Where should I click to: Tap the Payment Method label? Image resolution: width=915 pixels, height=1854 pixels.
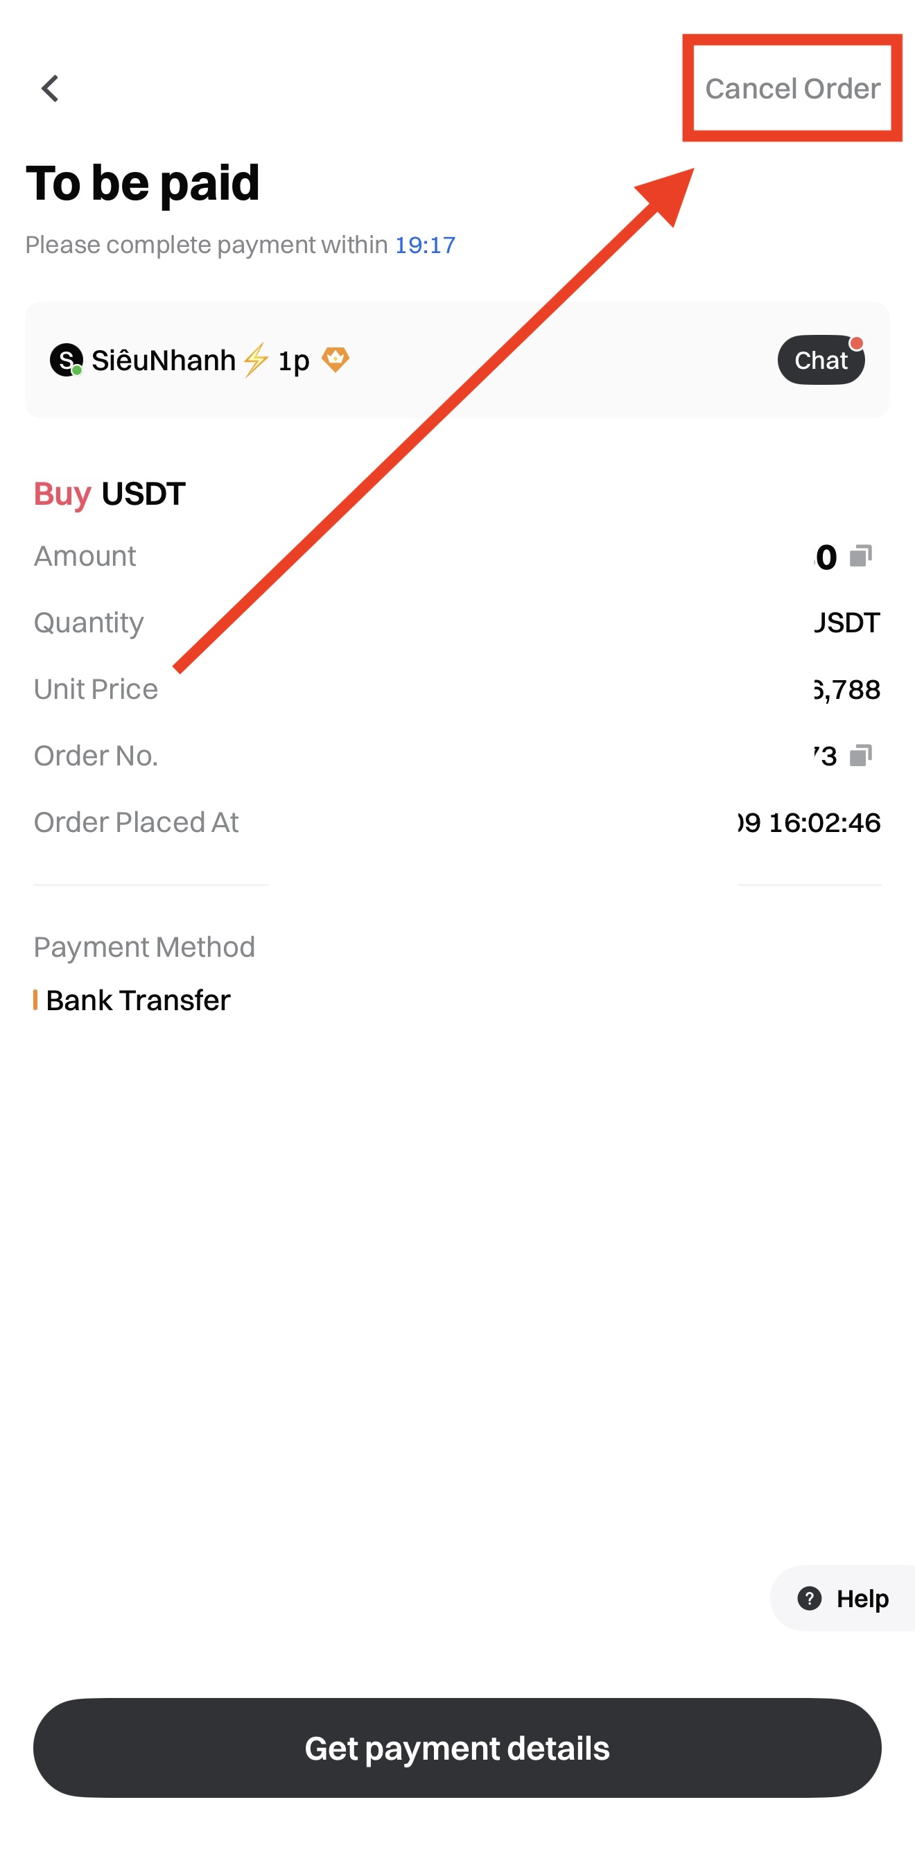144,947
